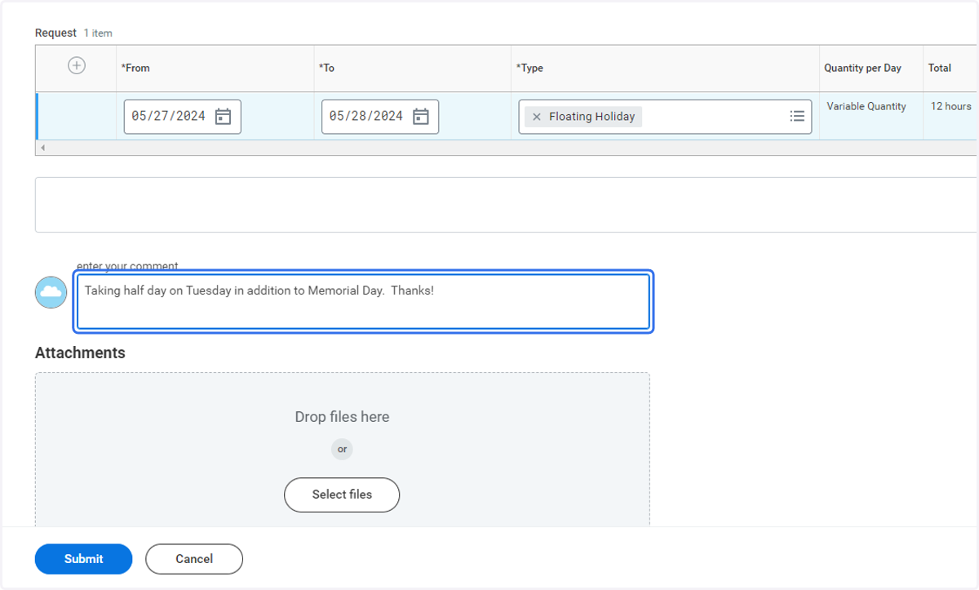The height and width of the screenshot is (590, 979).
Task: Click the Attachments heading
Action: tap(80, 353)
